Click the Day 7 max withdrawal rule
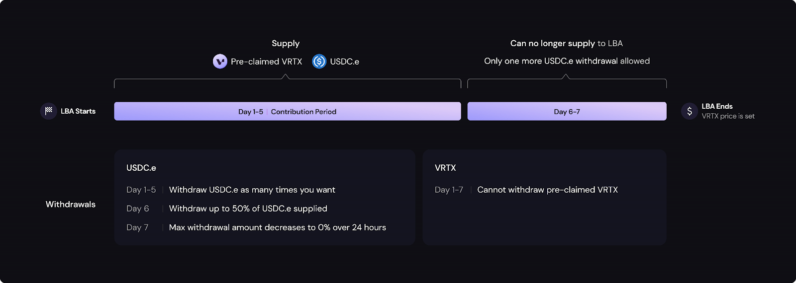796x283 pixels. 277,227
